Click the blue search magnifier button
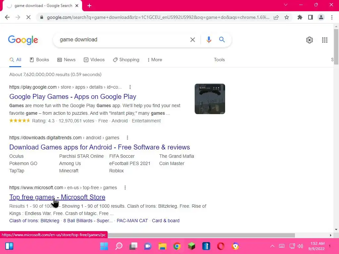This screenshot has height=254, width=339. [222, 40]
